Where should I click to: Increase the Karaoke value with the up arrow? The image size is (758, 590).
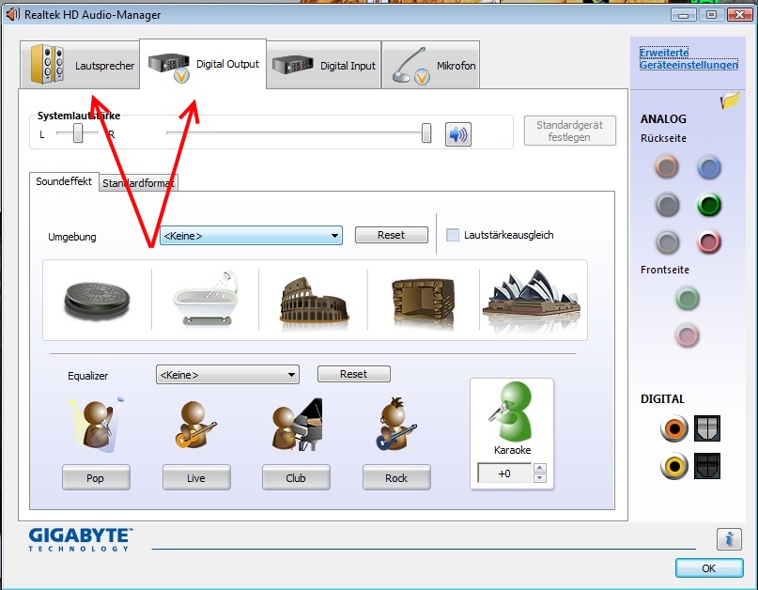[x=540, y=468]
